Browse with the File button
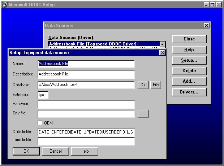 point(156,85)
